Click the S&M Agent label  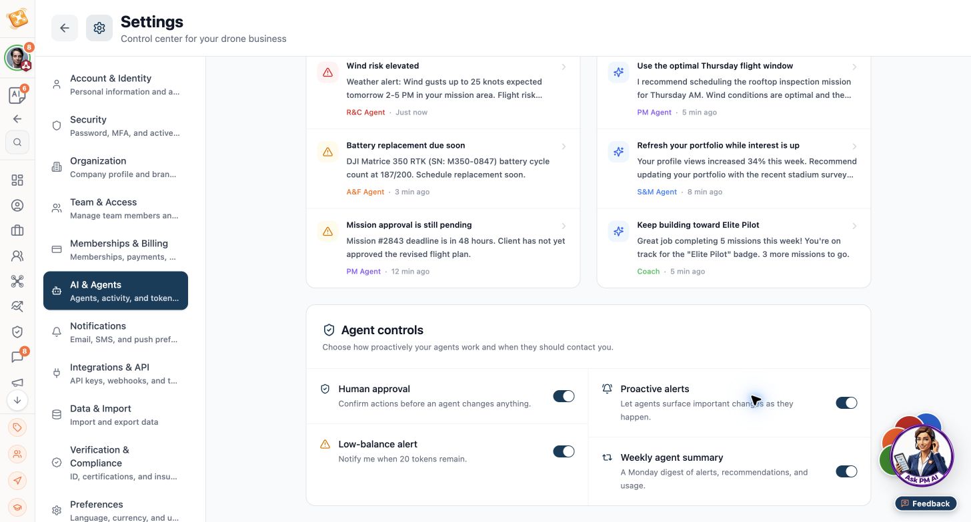coord(657,192)
